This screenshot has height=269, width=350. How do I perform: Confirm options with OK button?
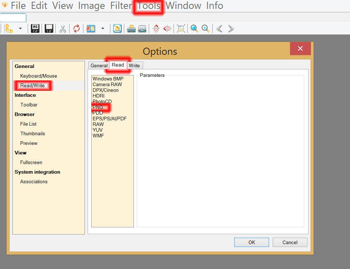point(252,242)
